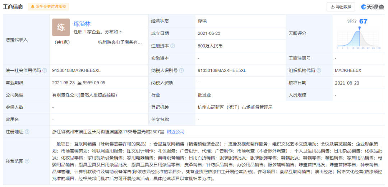Click the 天眼查 logo
Image resolution: width=388 pixels, height=187 pixels.
point(373,7)
